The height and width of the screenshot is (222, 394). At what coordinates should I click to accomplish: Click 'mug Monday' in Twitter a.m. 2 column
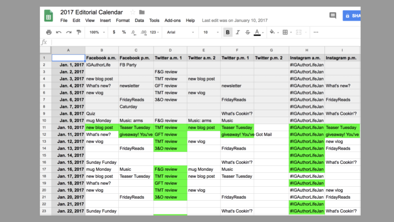coord(204,169)
